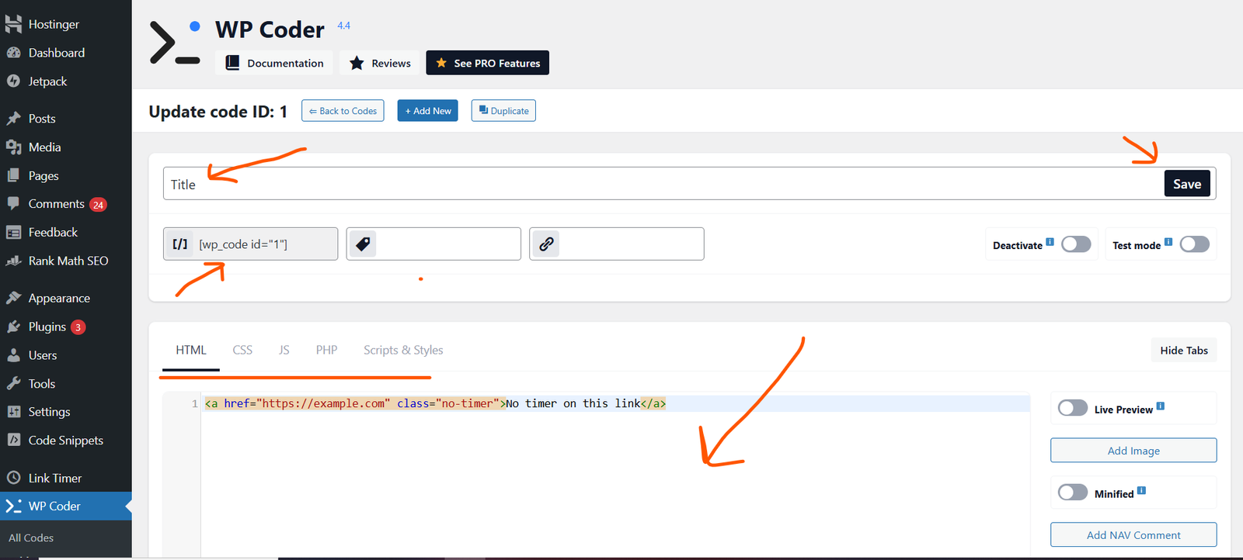Viewport: 1243px width, 560px height.
Task: Switch to the CSS tab
Action: pyautogui.click(x=242, y=350)
